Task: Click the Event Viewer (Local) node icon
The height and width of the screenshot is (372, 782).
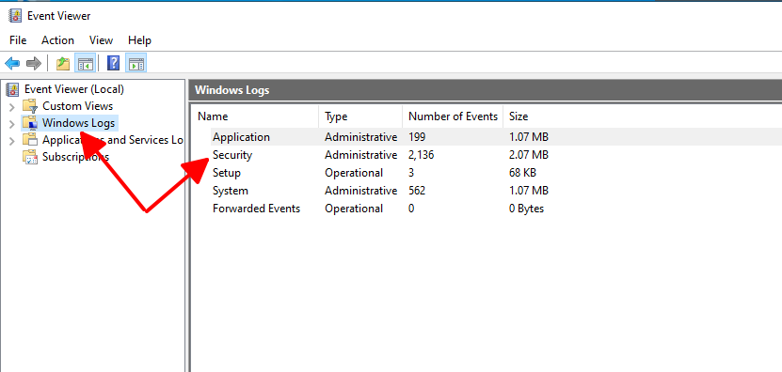Action: click(12, 89)
